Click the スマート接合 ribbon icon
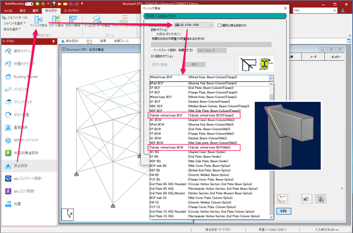The image size is (353, 233). click(x=56, y=19)
